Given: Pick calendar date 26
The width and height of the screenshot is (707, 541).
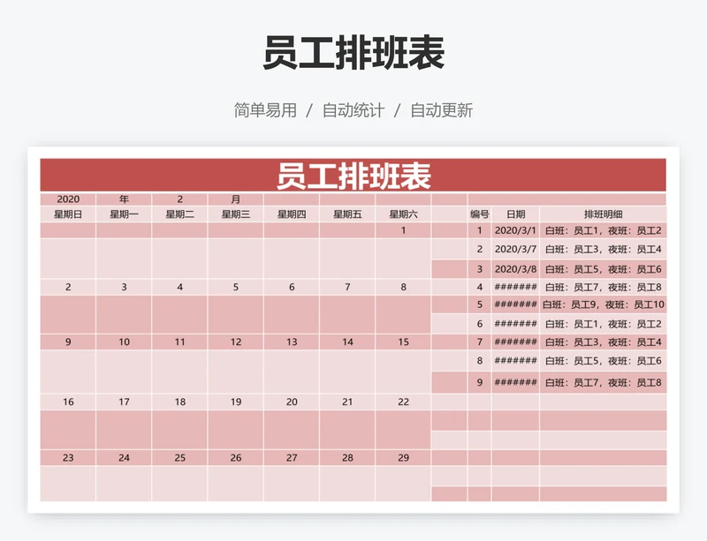Looking at the screenshot, I should click(235, 458).
